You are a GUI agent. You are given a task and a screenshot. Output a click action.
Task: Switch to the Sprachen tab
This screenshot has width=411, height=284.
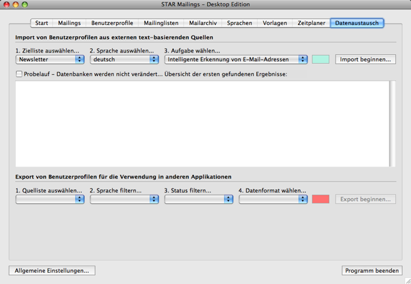pyautogui.click(x=239, y=23)
